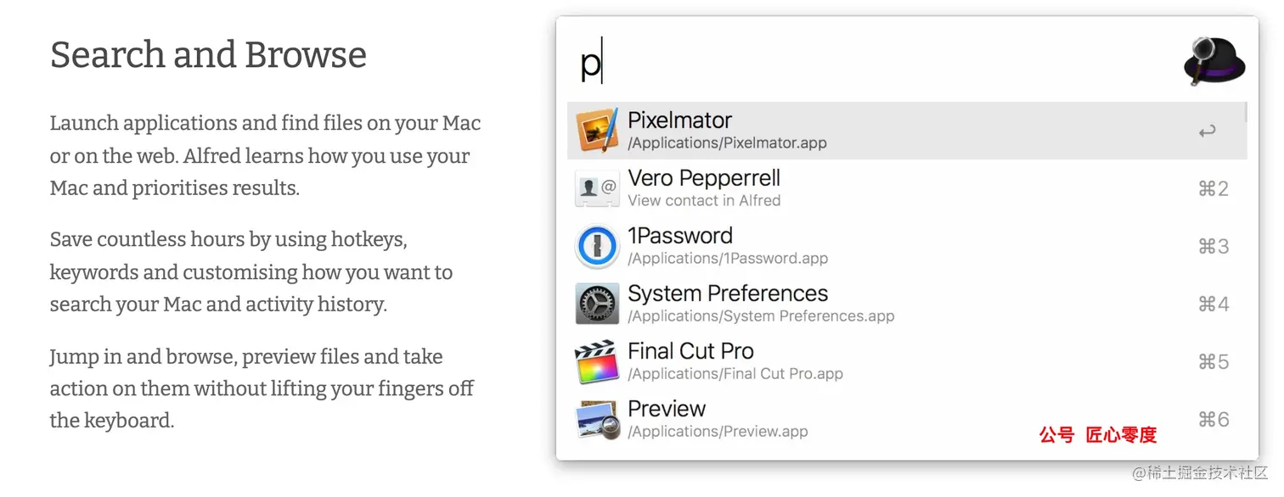The image size is (1284, 497).
Task: Open the 1Password result entry
Action: 907,246
